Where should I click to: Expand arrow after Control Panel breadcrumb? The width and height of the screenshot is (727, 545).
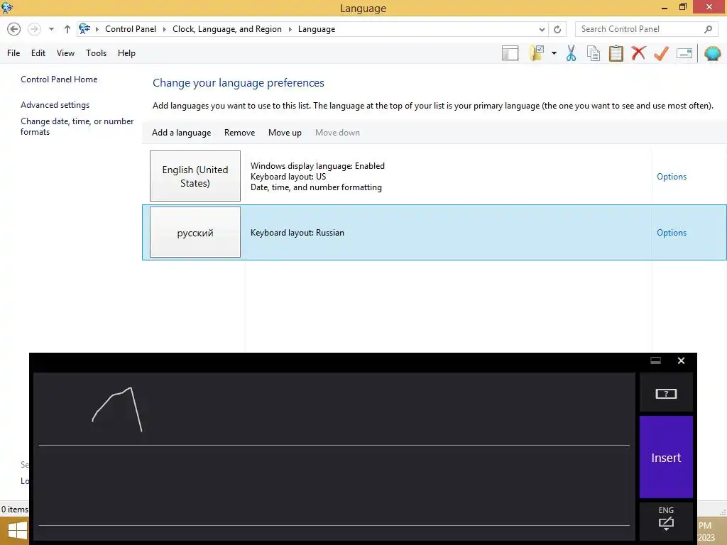164,29
